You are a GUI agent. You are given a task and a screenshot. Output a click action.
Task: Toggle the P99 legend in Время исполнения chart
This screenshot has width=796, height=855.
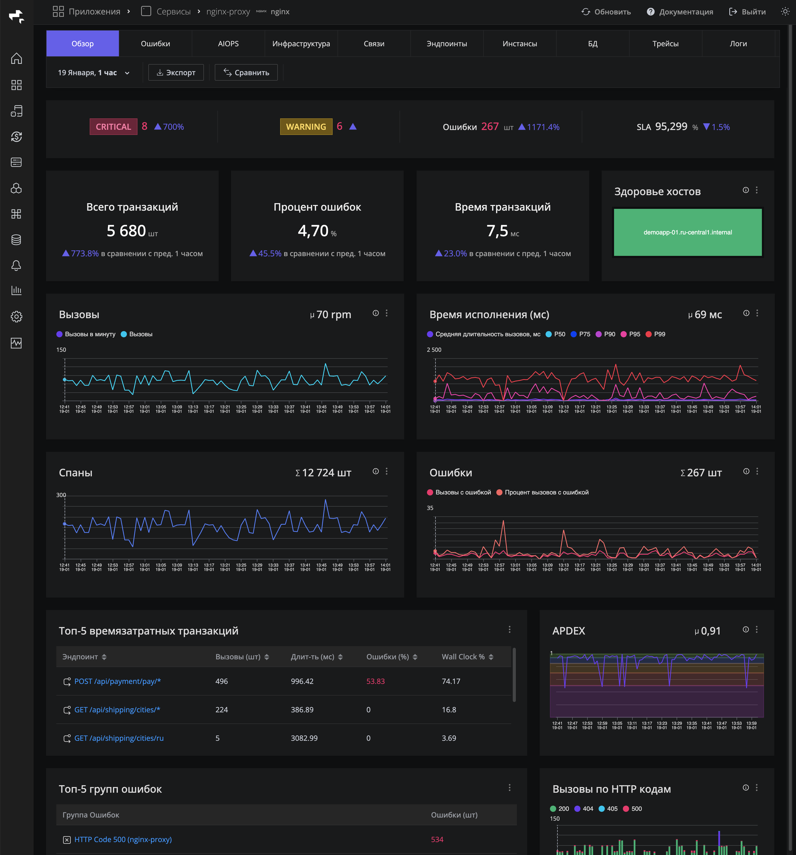(x=656, y=334)
